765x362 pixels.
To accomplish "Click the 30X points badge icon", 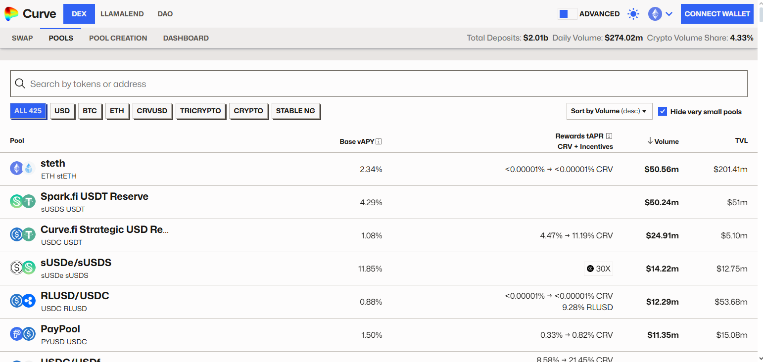I will pyautogui.click(x=590, y=269).
